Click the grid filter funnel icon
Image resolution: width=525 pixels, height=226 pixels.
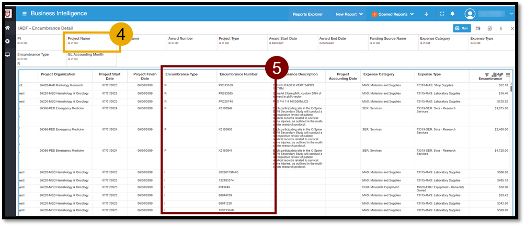[486, 74]
